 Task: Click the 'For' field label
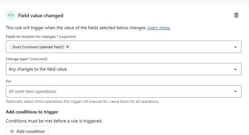click(9, 81)
